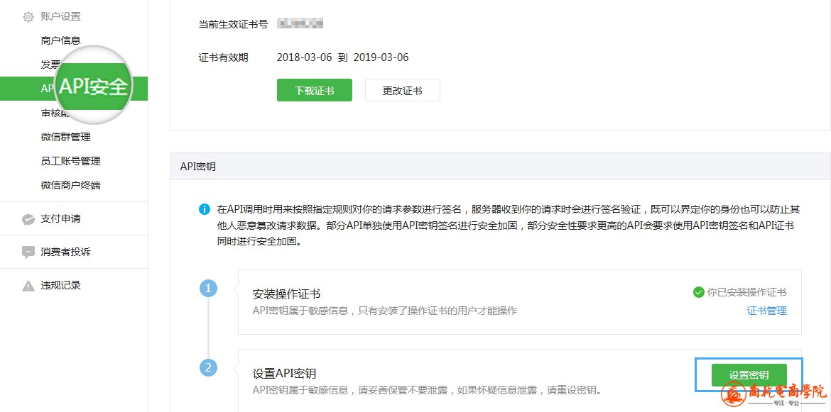Open the 商户信息 menu item
This screenshot has height=412, width=831.
(60, 40)
